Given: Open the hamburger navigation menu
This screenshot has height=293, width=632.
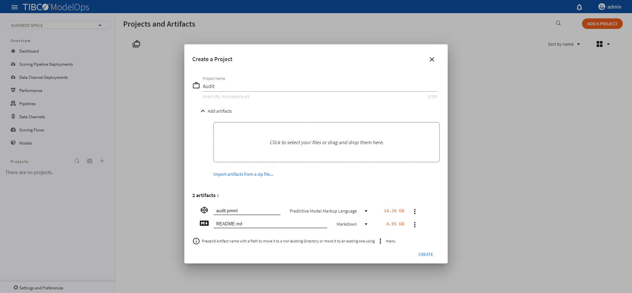Looking at the screenshot, I should pos(14,7).
